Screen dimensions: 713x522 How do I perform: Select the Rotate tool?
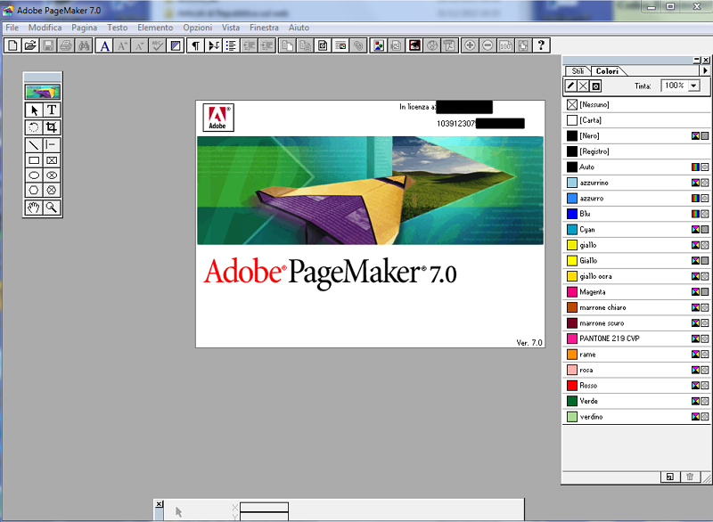click(34, 126)
